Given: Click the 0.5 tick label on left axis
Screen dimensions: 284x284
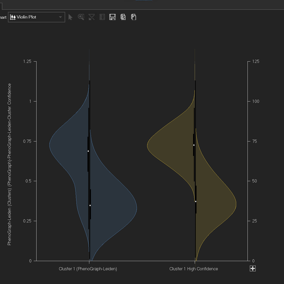Looking at the screenshot, I should [28, 181].
